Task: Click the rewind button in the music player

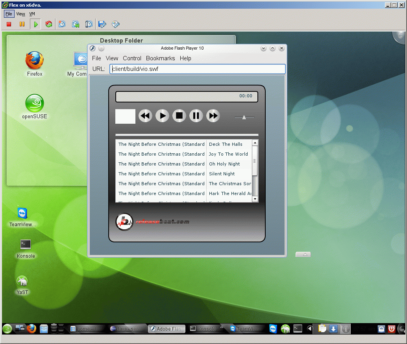Action: pyautogui.click(x=145, y=115)
